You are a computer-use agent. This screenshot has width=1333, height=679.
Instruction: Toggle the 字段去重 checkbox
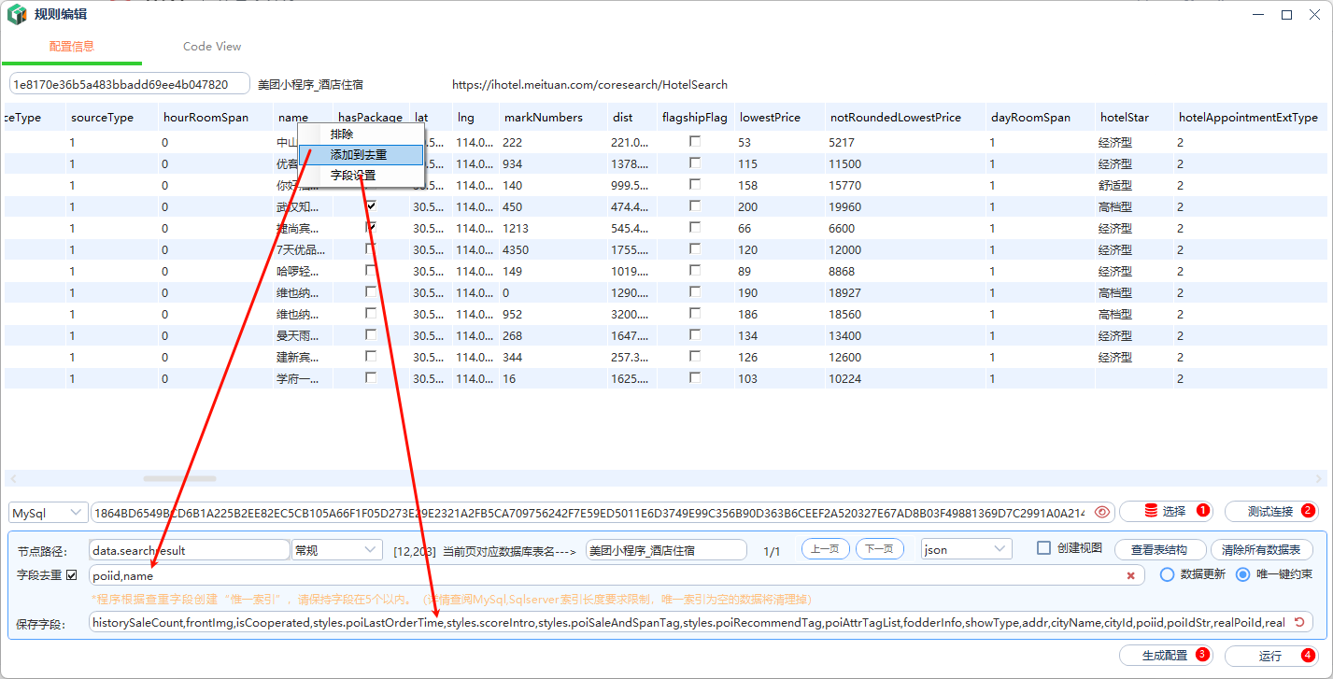tap(72, 574)
